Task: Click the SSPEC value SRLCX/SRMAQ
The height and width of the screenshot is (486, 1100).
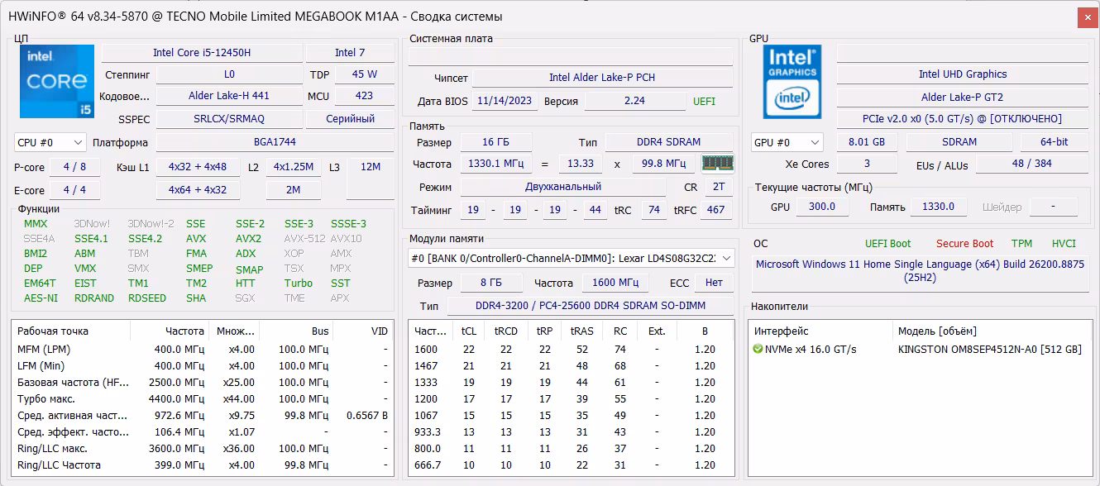Action: pyautogui.click(x=229, y=119)
